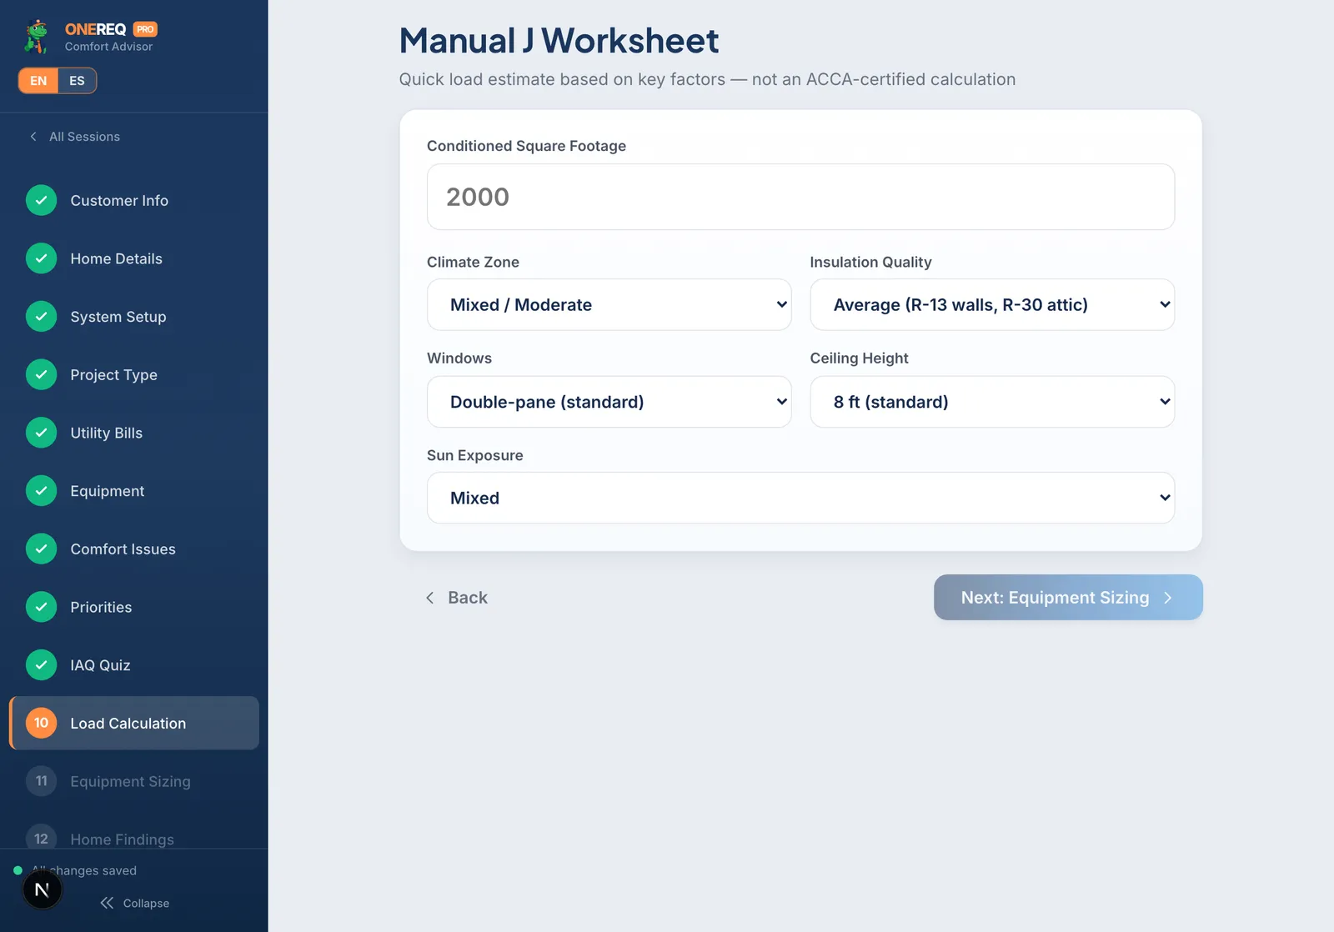Go to the Priorities step
The width and height of the screenshot is (1334, 932).
(x=134, y=607)
